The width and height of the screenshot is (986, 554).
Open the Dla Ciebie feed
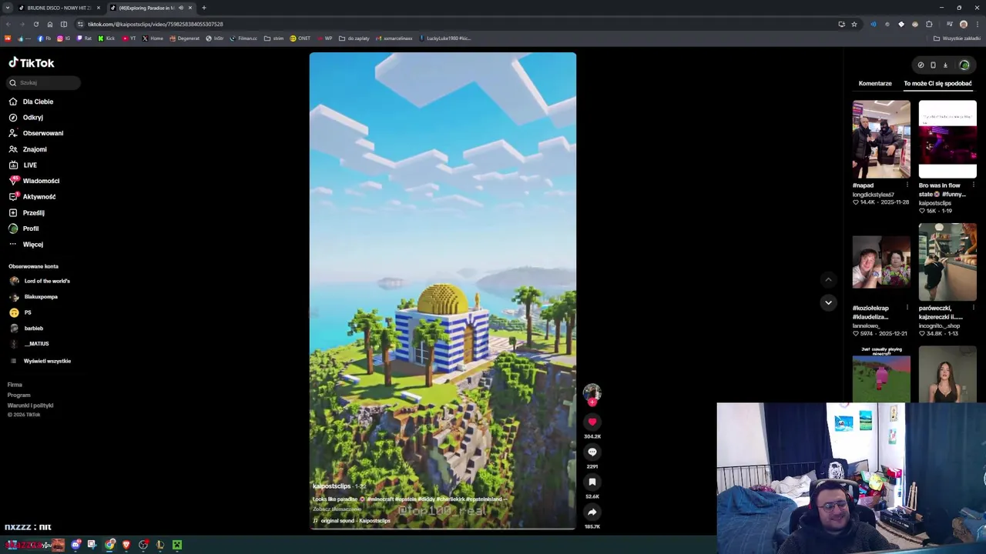point(31,102)
